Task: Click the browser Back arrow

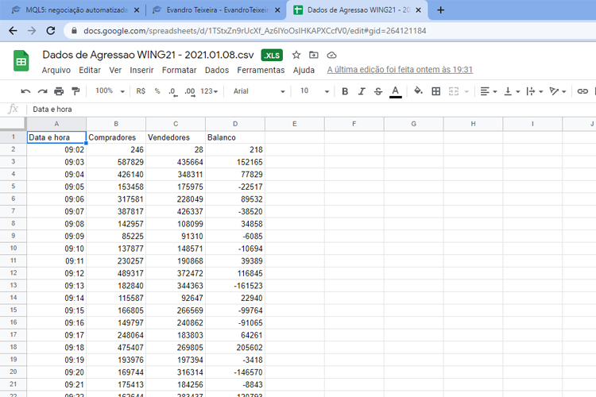Action: click(x=13, y=31)
